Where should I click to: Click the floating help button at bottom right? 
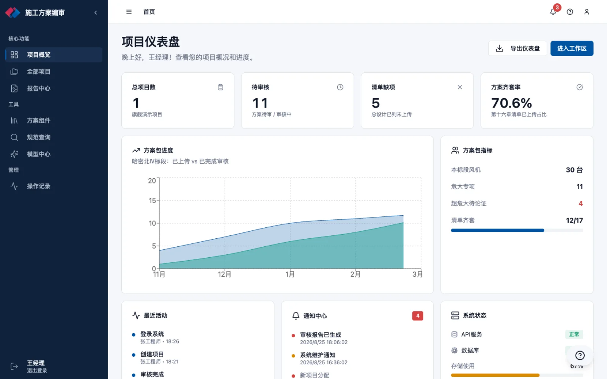tap(580, 356)
